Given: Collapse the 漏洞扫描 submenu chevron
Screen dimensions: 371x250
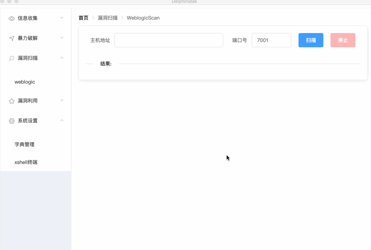Looking at the screenshot, I should coord(62,58).
